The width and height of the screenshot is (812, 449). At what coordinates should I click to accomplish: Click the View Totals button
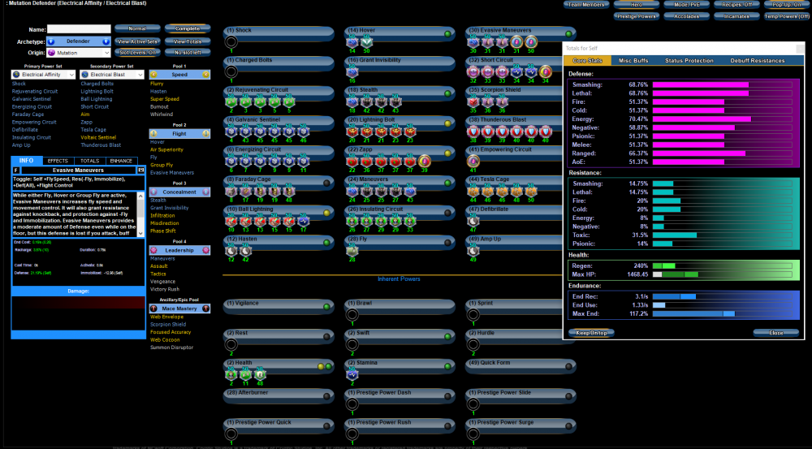[x=188, y=41]
